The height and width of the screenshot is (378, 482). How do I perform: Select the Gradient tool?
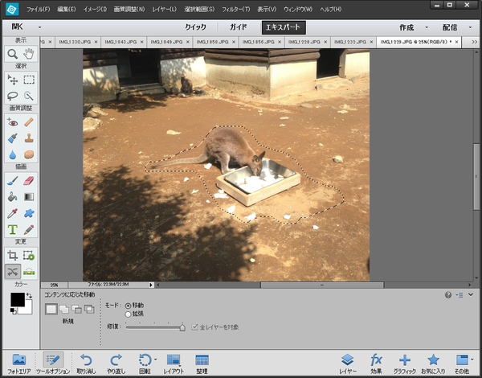tap(29, 197)
